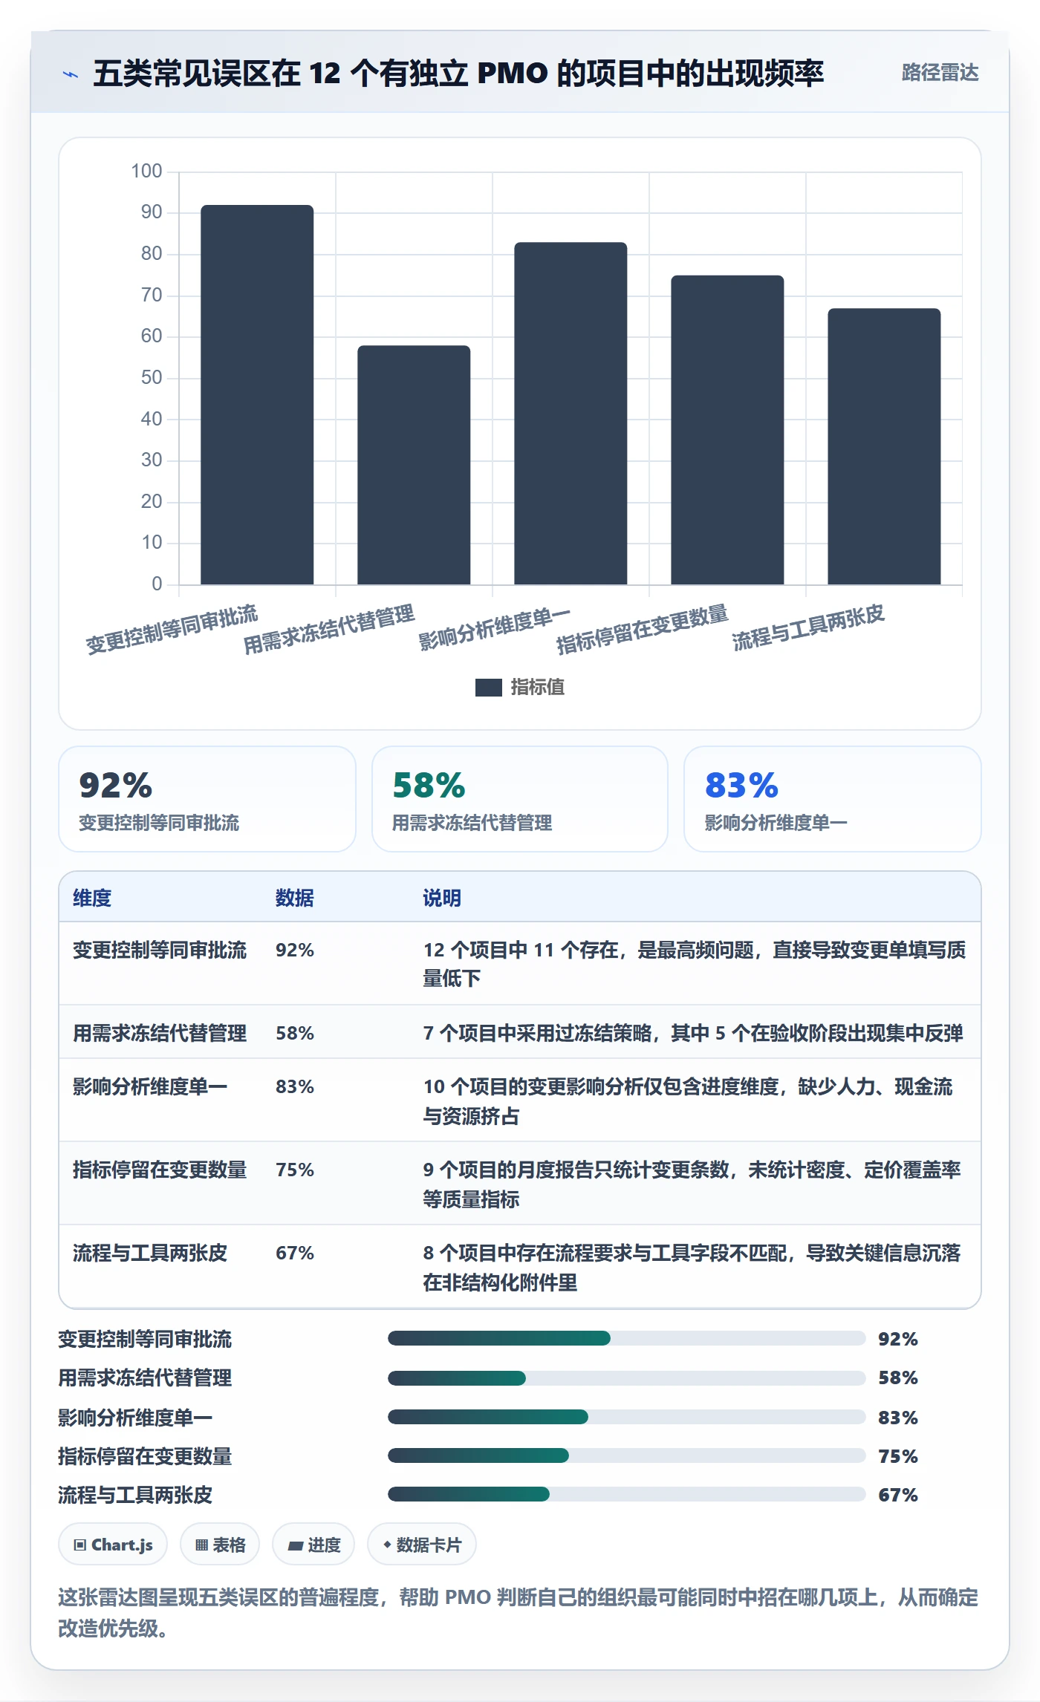Click the 83% progress bar
1040x1702 pixels.
[x=626, y=1417]
